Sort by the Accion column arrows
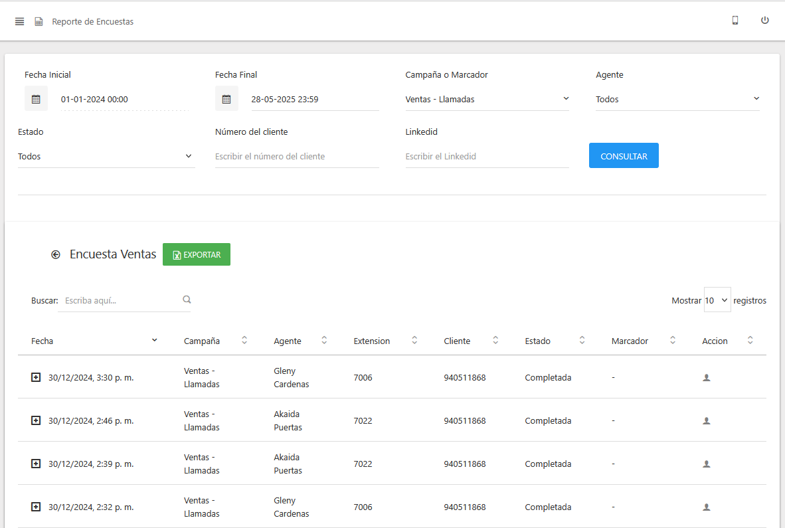This screenshot has width=785, height=528. (750, 340)
